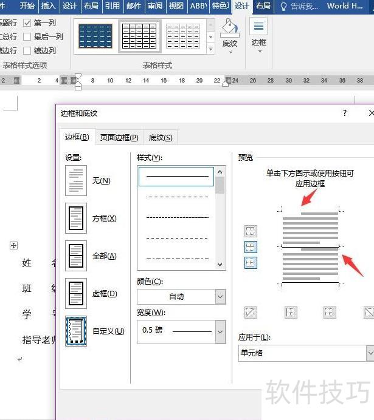The image size is (374, 420).
Task: Click the dialog help question mark button
Action: coord(344,113)
